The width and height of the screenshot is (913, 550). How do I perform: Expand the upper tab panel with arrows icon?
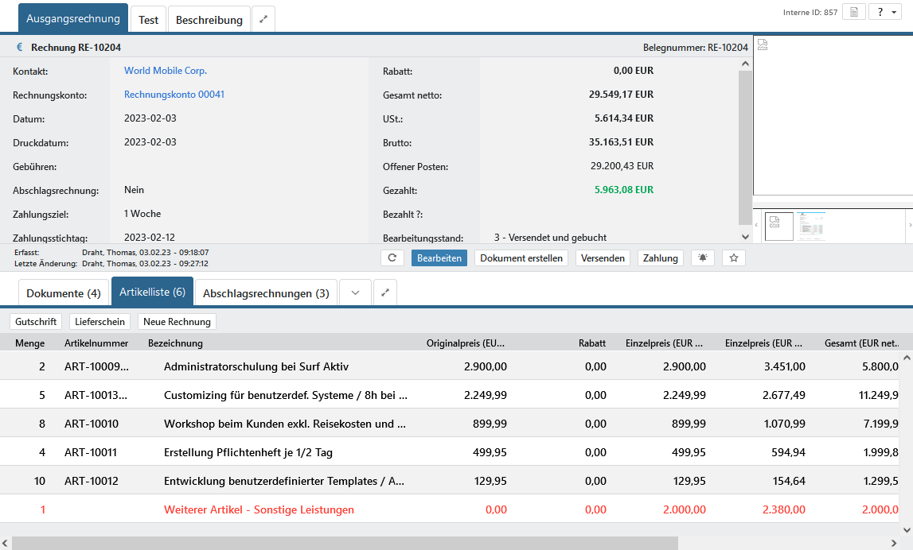pos(263,20)
